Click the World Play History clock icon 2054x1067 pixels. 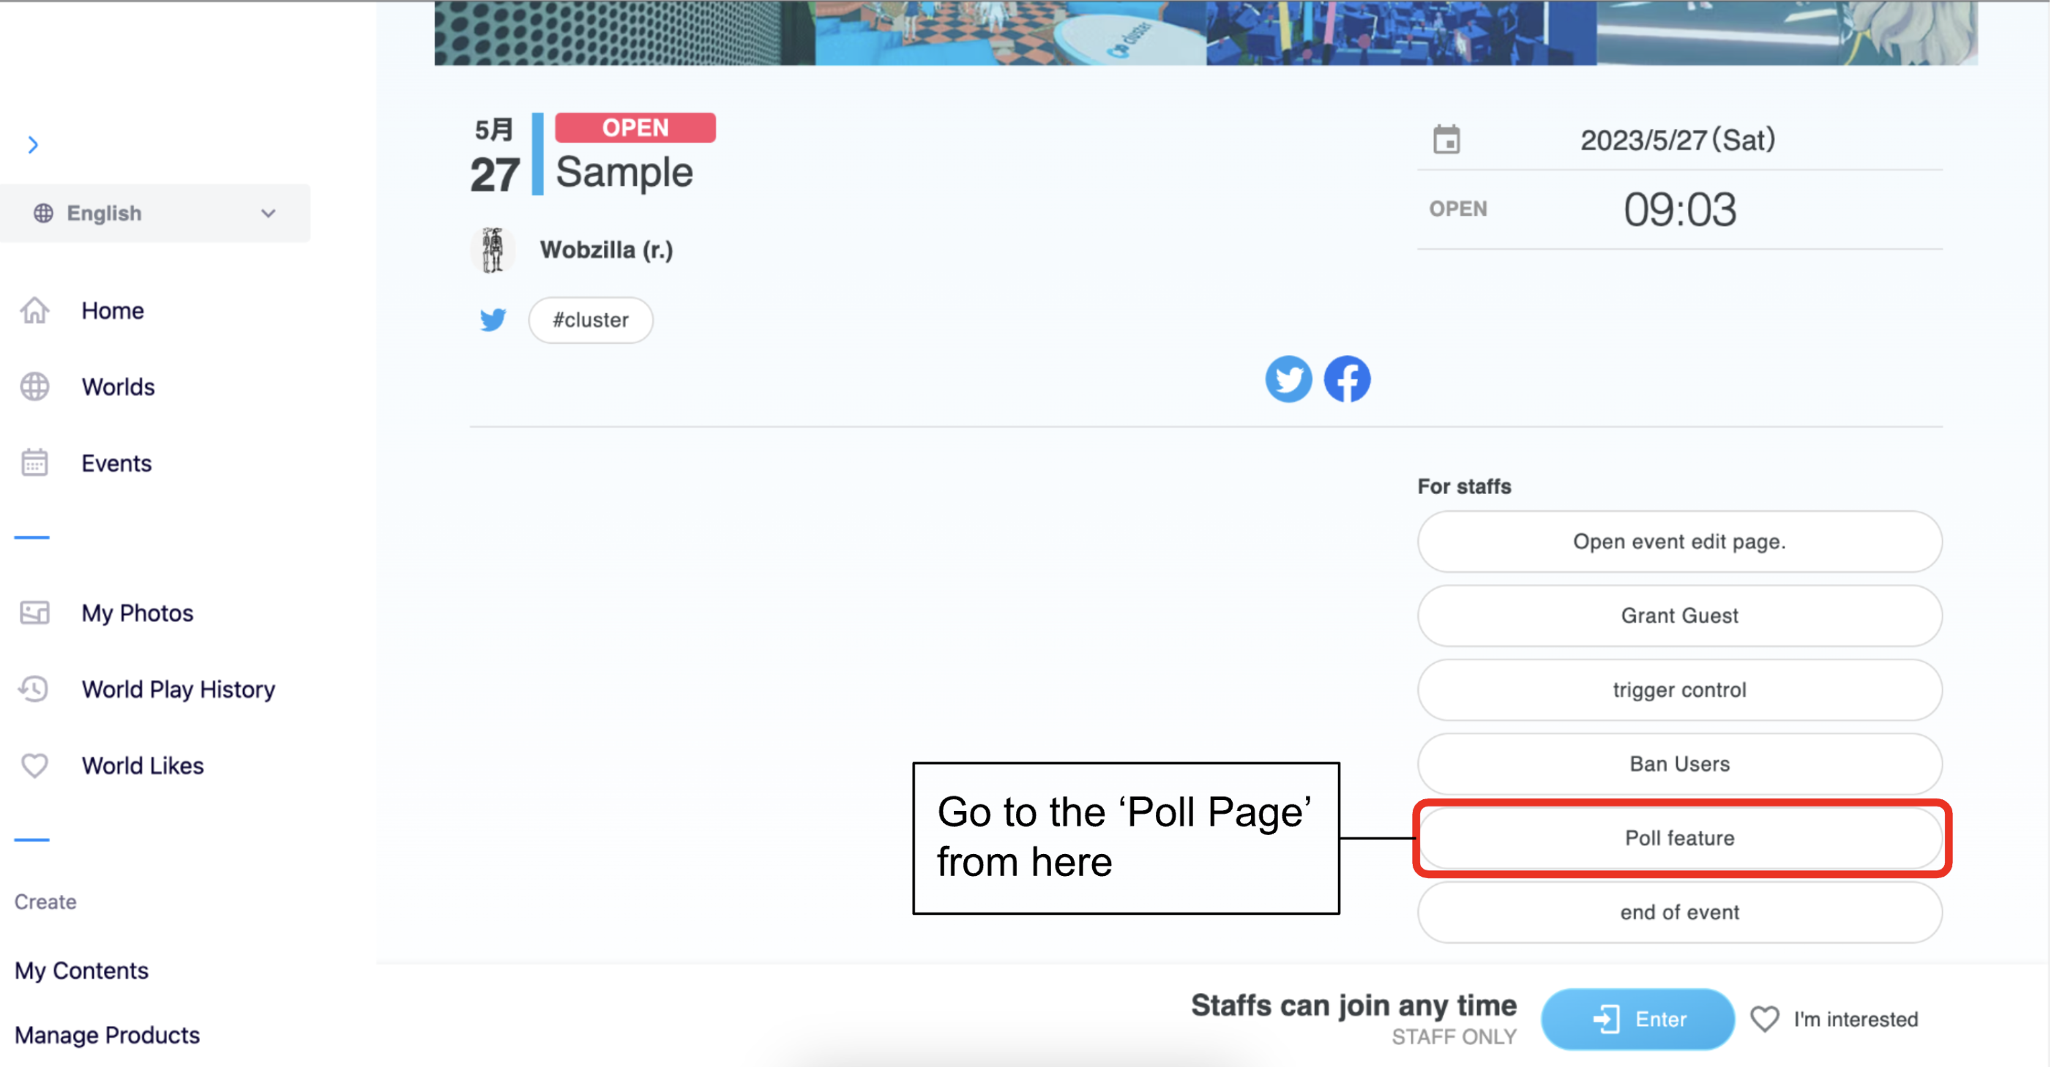click(35, 688)
